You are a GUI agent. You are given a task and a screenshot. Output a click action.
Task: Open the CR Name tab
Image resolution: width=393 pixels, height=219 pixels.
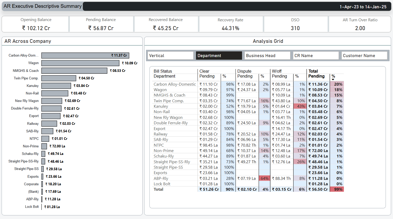click(x=316, y=56)
